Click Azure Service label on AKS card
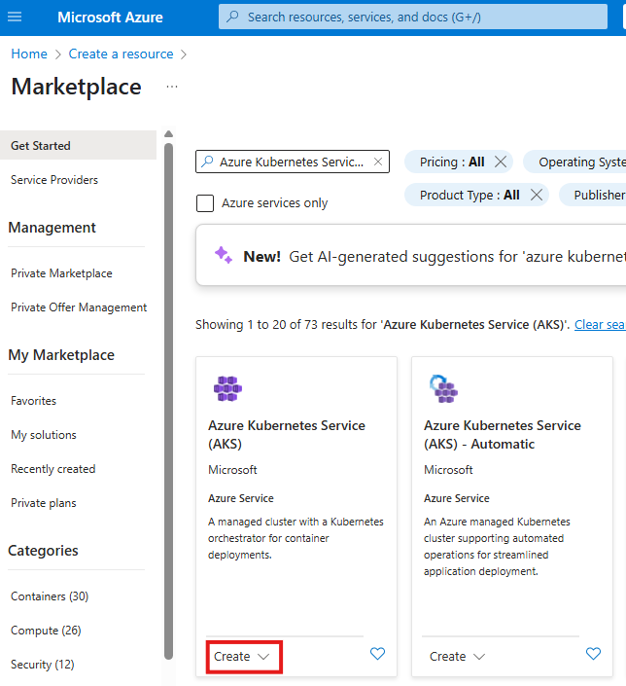The width and height of the screenshot is (626, 686). tap(241, 498)
